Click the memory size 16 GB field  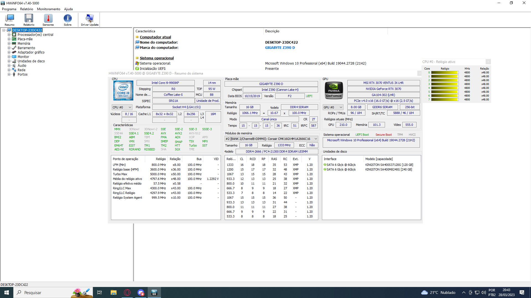249,107
